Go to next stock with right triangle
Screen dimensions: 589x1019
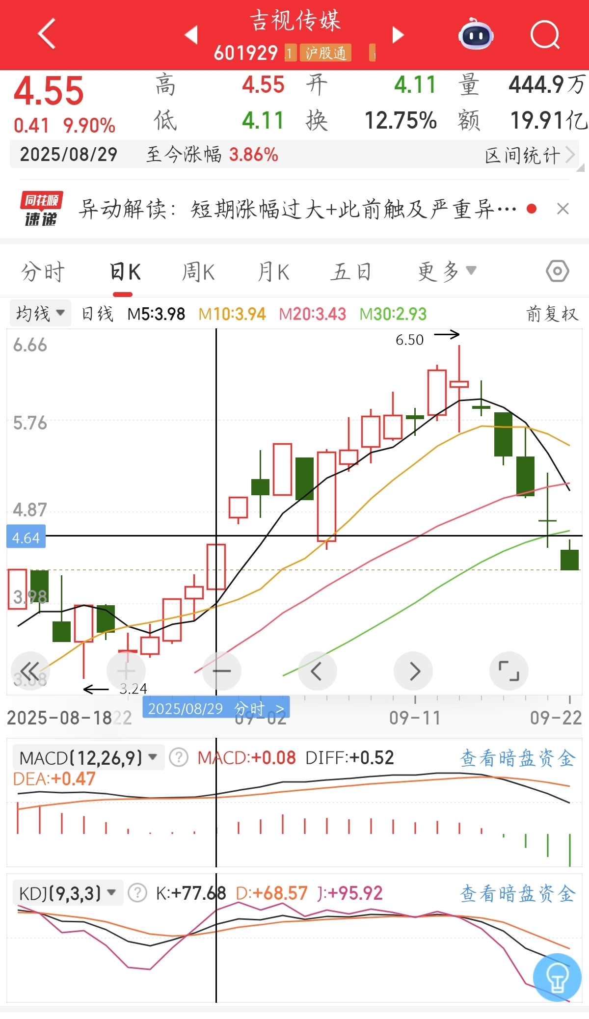(x=398, y=34)
